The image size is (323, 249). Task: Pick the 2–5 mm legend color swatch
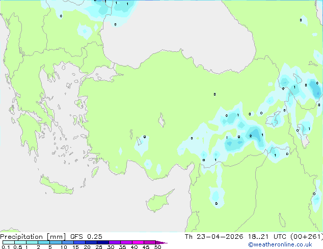(44, 242)
